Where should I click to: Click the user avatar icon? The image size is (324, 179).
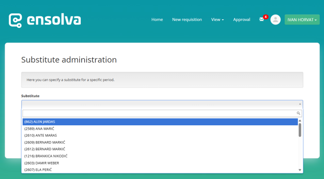[x=275, y=20]
